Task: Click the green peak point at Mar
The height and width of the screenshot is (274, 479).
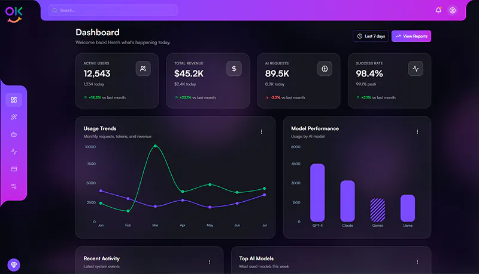Action: click(155, 146)
